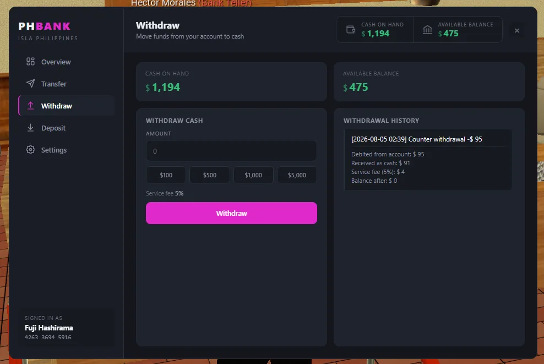The image size is (544, 364).
Task: Click the PHBANK logo
Action: coord(45,26)
